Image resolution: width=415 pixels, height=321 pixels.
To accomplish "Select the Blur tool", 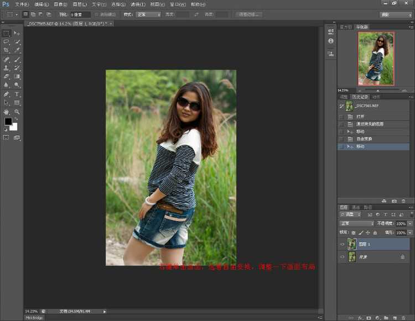I will pyautogui.click(x=6, y=85).
